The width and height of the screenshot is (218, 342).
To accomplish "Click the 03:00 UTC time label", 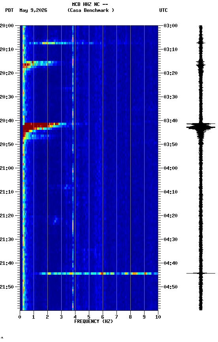I will coord(171,26).
